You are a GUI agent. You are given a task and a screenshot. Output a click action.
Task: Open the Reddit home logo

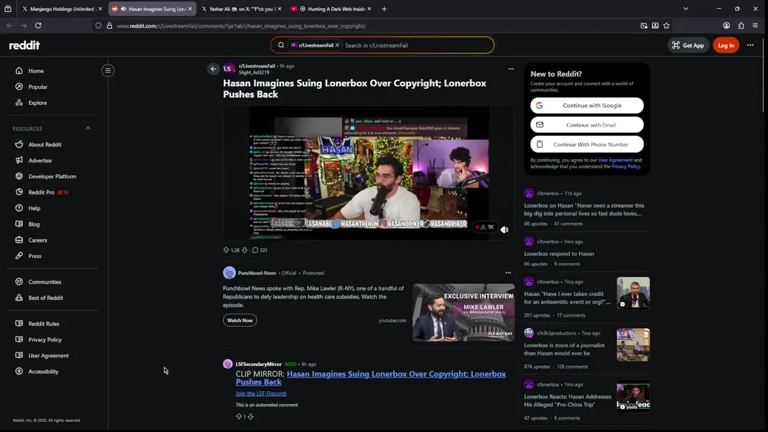point(25,46)
